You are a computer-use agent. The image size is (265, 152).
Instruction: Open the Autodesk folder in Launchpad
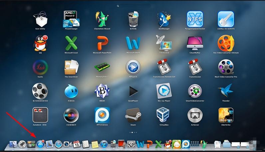coord(40,115)
